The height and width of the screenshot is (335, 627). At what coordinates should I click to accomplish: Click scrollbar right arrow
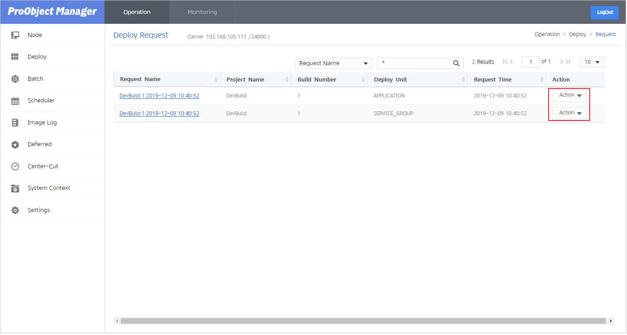[x=611, y=321]
